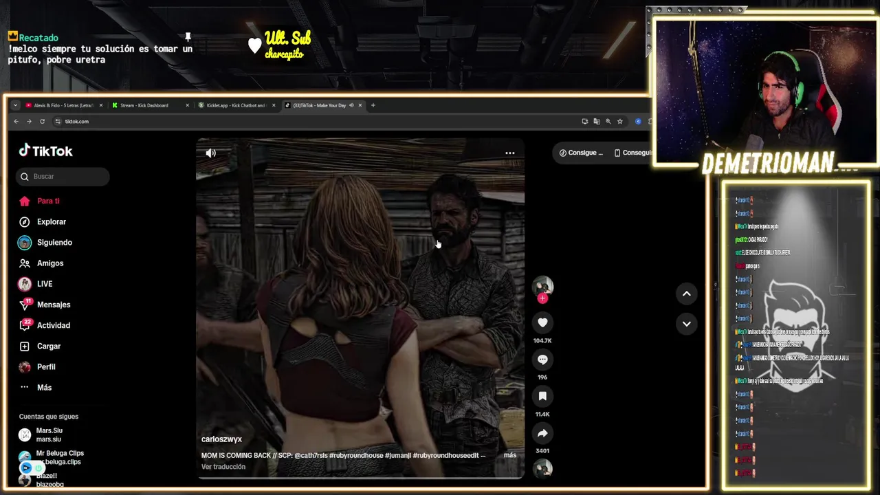Click the browser forward arrow
The height and width of the screenshot is (495, 880).
click(29, 122)
